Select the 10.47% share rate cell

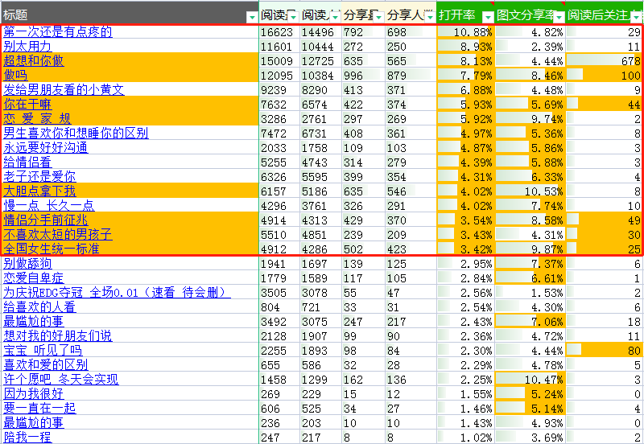[x=530, y=380]
